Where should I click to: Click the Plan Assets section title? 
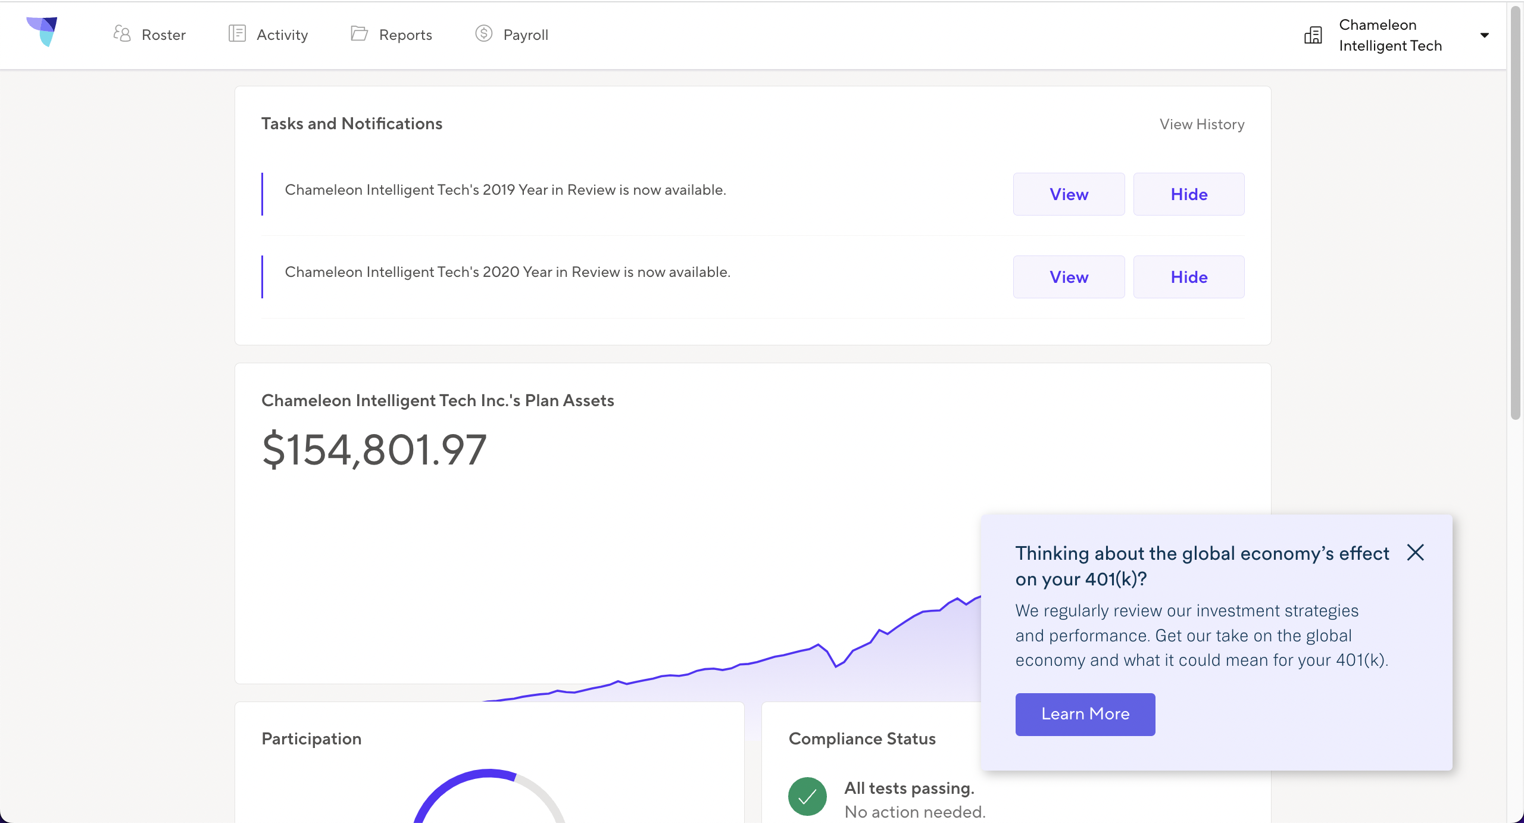pos(438,400)
